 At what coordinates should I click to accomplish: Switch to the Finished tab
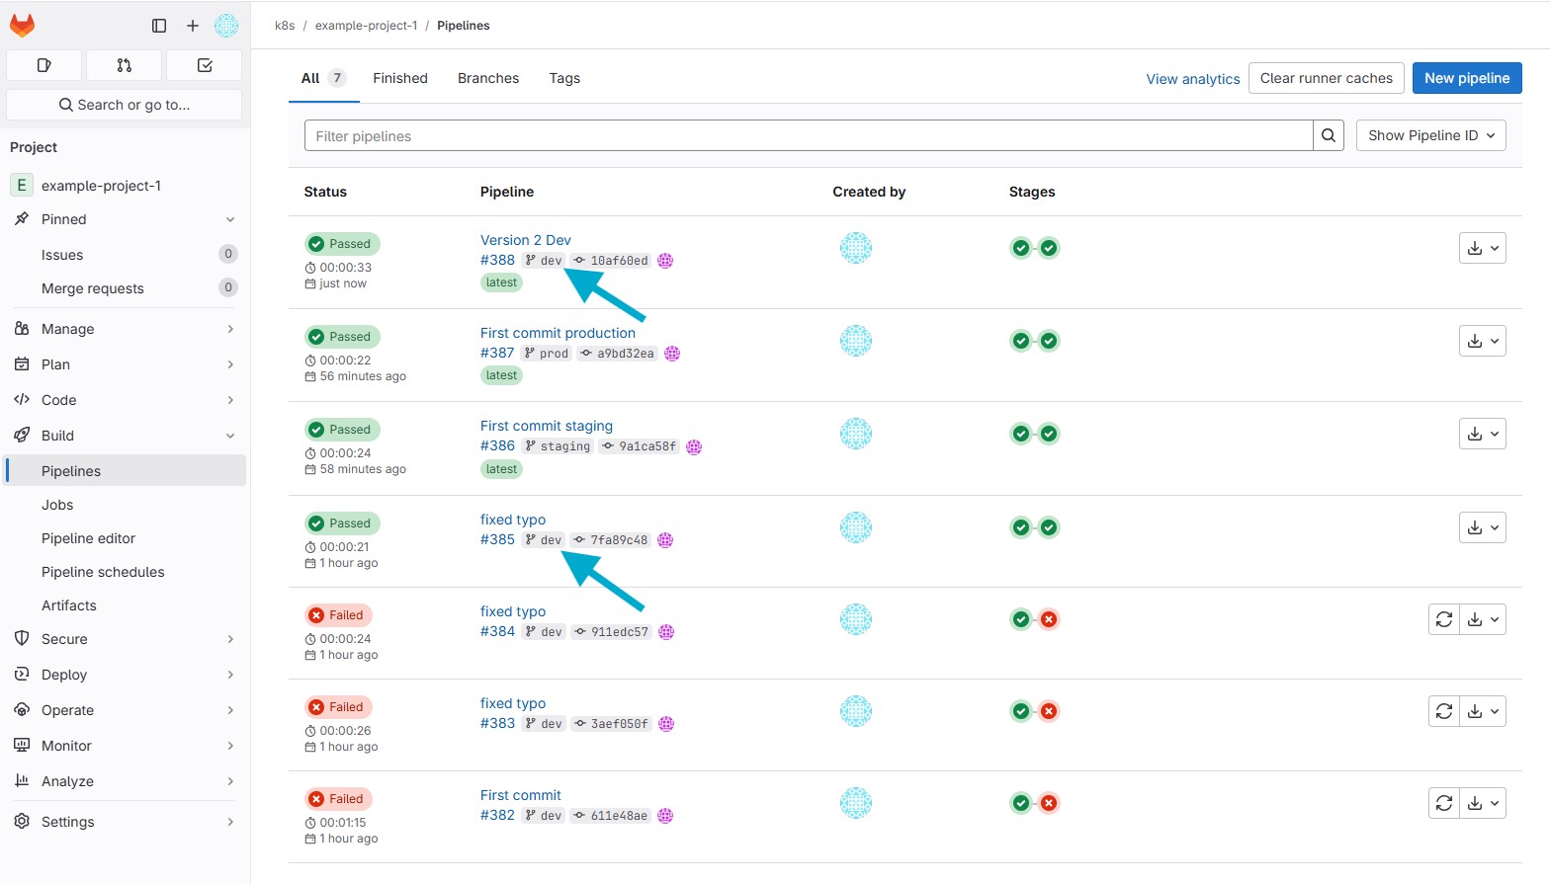tap(400, 78)
